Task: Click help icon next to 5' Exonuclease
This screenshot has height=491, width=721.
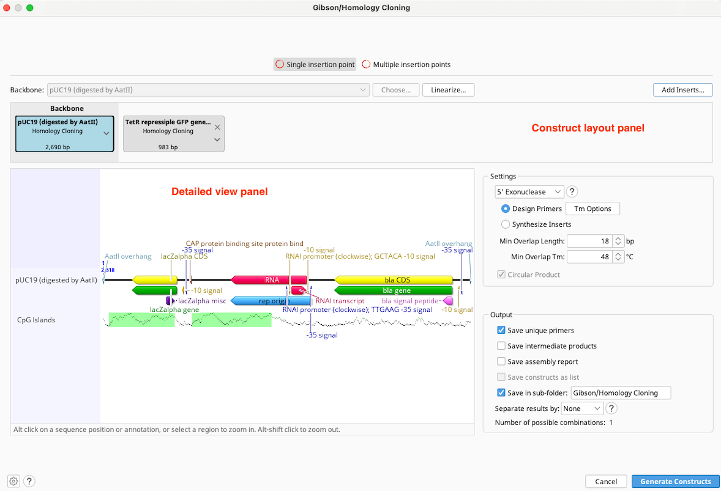Action: [572, 191]
